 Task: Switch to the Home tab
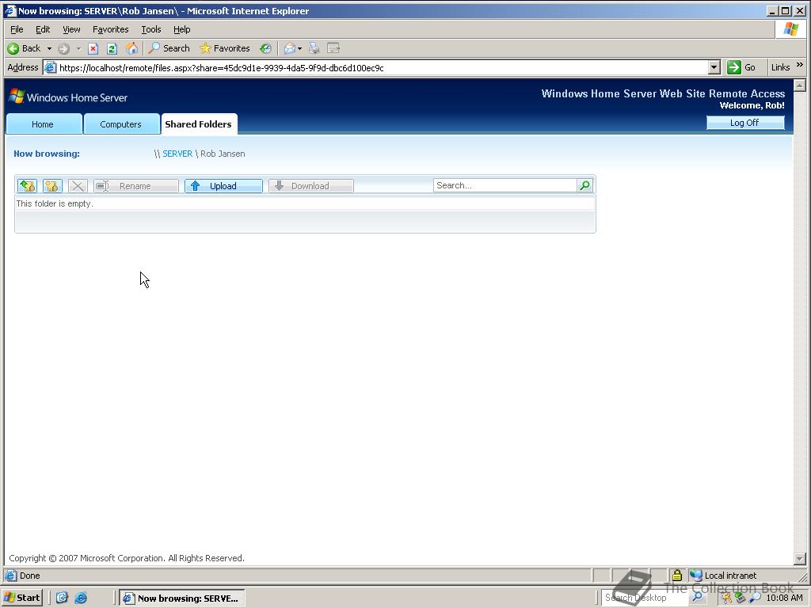tap(43, 124)
